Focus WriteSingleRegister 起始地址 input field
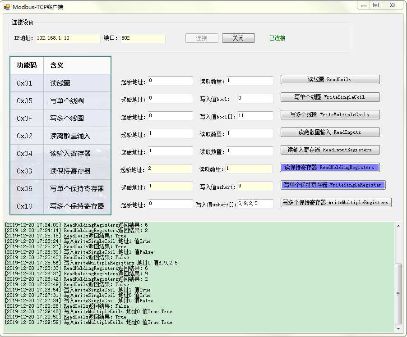The height and width of the screenshot is (337, 407). pyautogui.click(x=171, y=186)
